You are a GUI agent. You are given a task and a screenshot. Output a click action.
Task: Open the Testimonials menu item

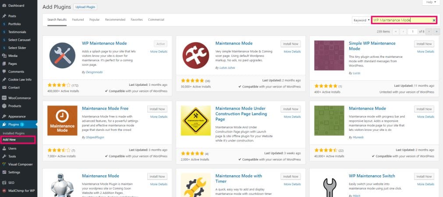(x=17, y=32)
